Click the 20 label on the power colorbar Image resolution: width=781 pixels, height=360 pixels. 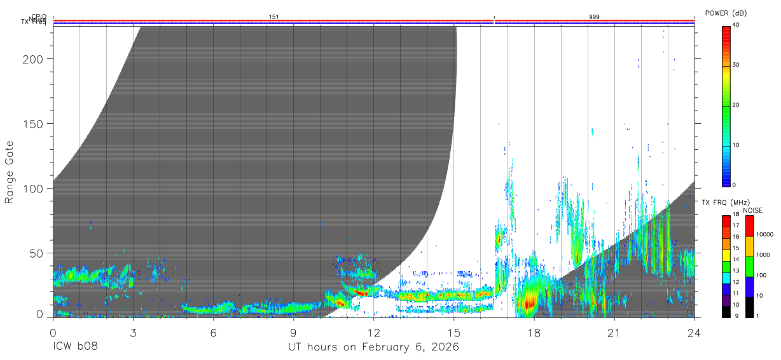pos(736,105)
